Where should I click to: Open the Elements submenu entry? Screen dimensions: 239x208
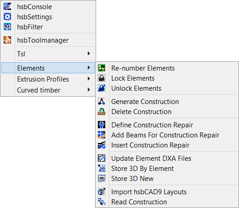pos(48,68)
